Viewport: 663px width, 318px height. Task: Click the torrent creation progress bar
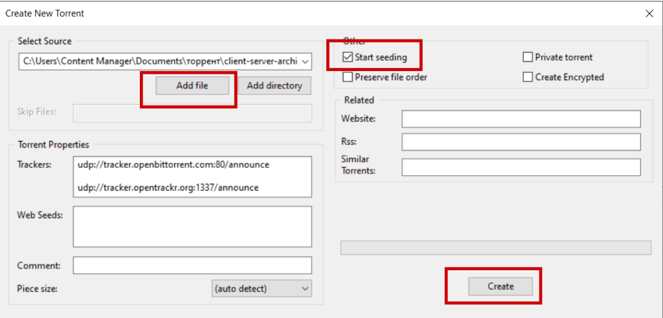pyautogui.click(x=495, y=248)
